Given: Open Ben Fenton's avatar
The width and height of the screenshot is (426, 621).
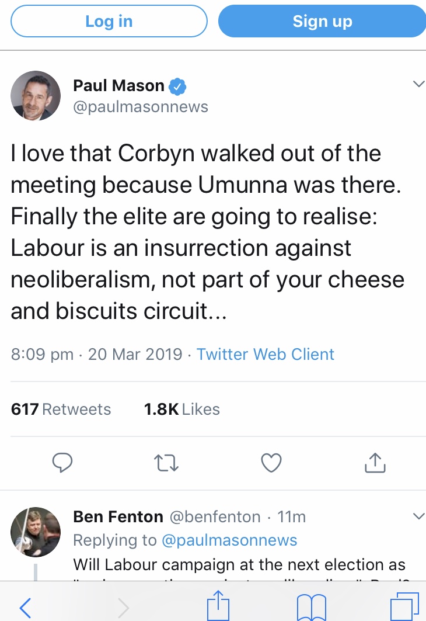Looking at the screenshot, I should point(36,531).
